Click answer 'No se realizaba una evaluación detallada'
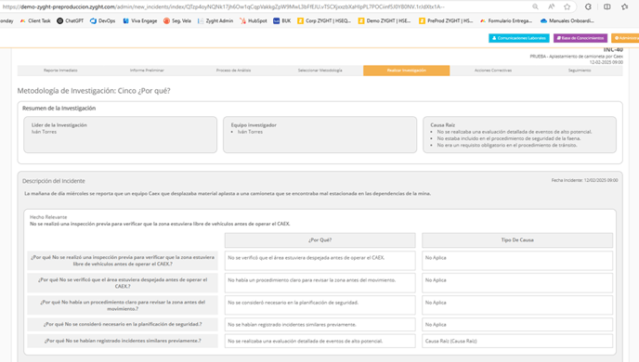 click(319, 342)
